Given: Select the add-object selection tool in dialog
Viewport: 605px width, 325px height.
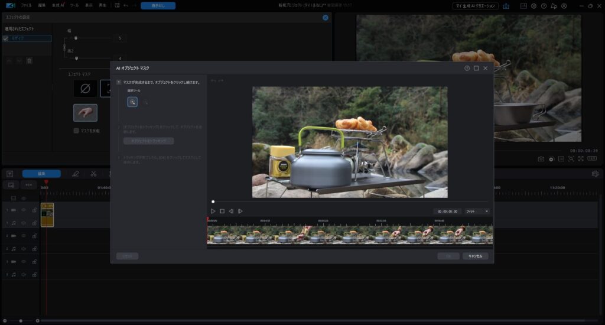Looking at the screenshot, I should [132, 102].
